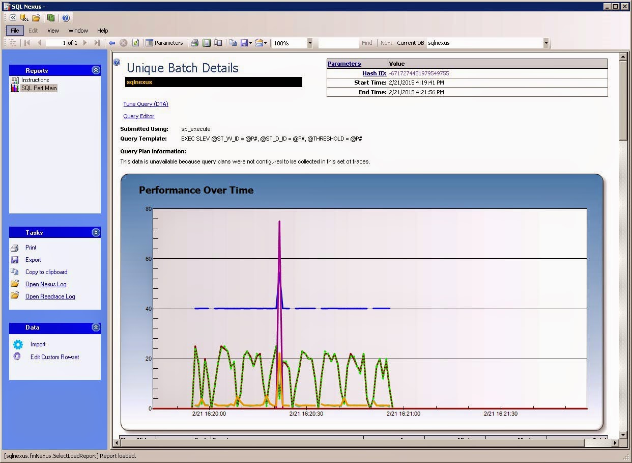Click the Import gear icon in Data panel
Screen dimensions: 632x463
click(x=18, y=344)
